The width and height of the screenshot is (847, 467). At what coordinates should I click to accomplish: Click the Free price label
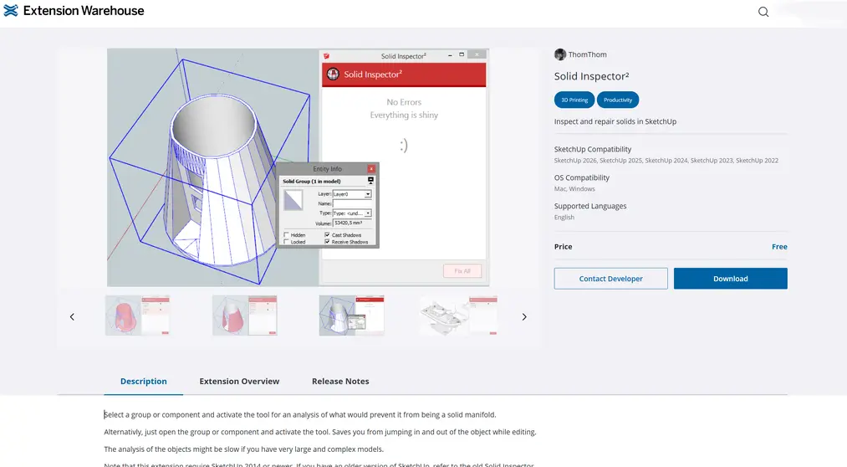[x=779, y=246]
